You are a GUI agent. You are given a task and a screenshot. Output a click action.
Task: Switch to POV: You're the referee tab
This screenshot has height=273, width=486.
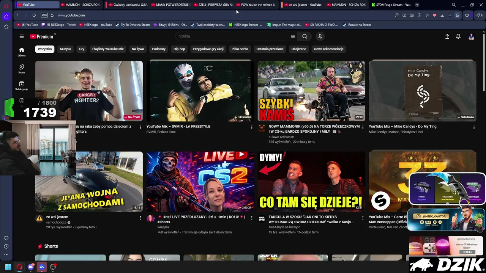pyautogui.click(x=256, y=5)
